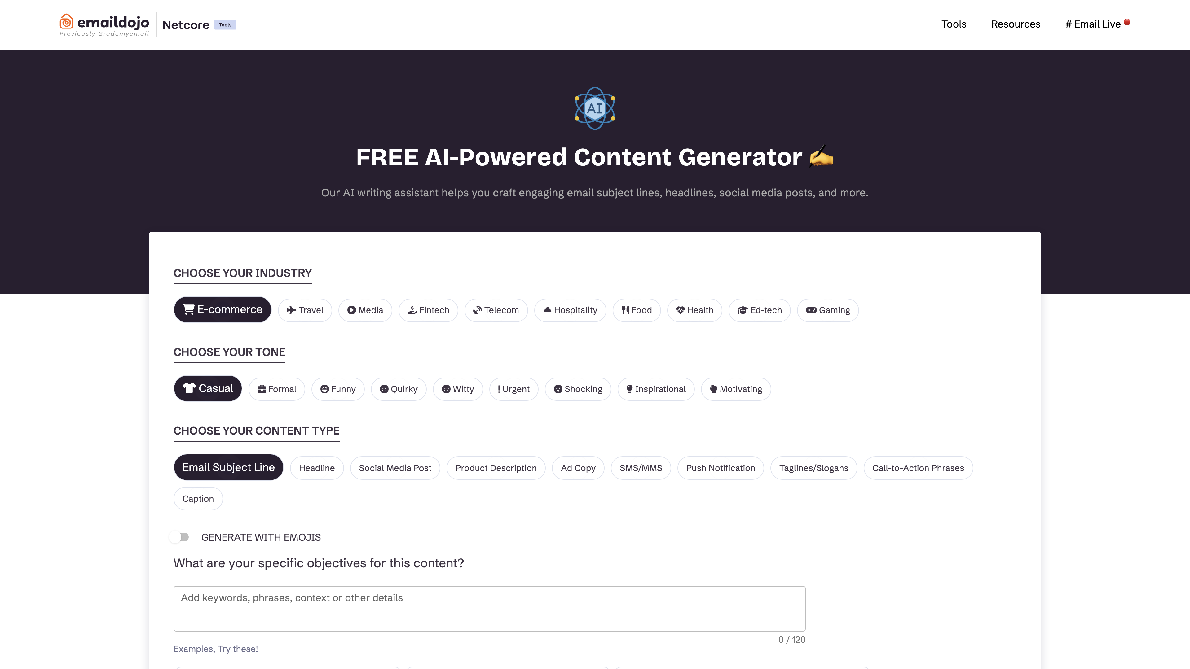Select the Casual tone option
1190x669 pixels.
click(208, 388)
